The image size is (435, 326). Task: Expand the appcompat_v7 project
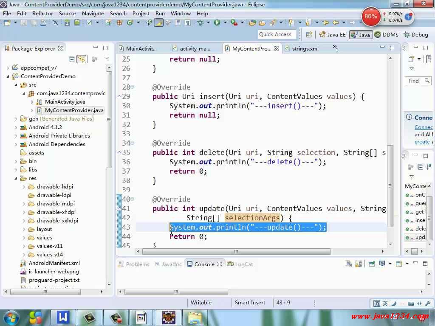coord(8,68)
